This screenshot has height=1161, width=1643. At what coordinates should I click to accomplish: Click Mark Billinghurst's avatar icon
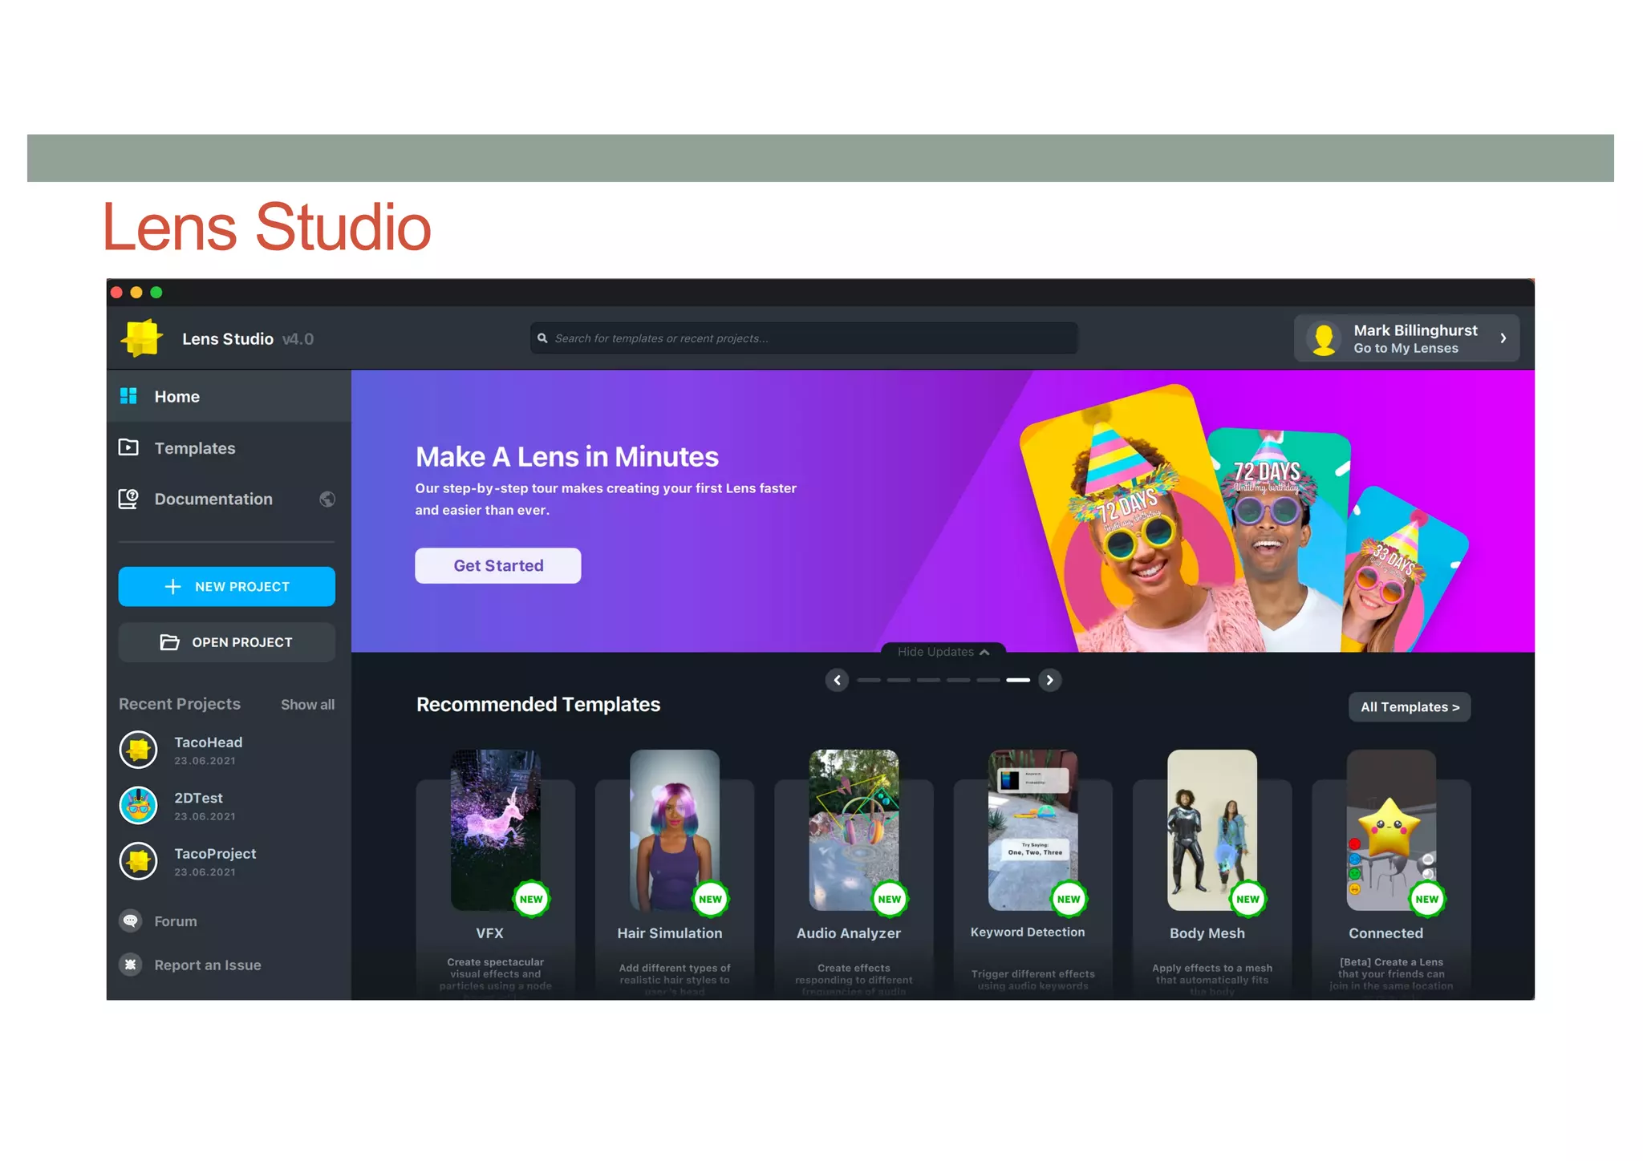1324,338
